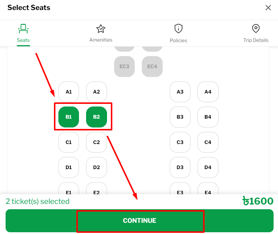278x234 pixels.
Task: Click the Seats chair icon
Action: pos(23,29)
